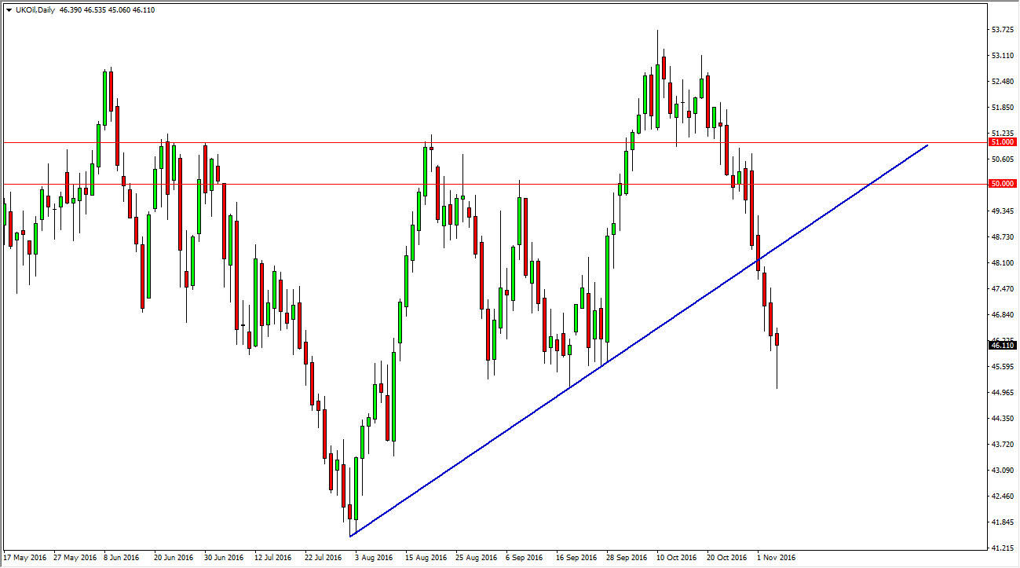Viewport: 1020px width, 568px height.
Task: Select the red horizontal line at 50.000
Action: pos(495,185)
